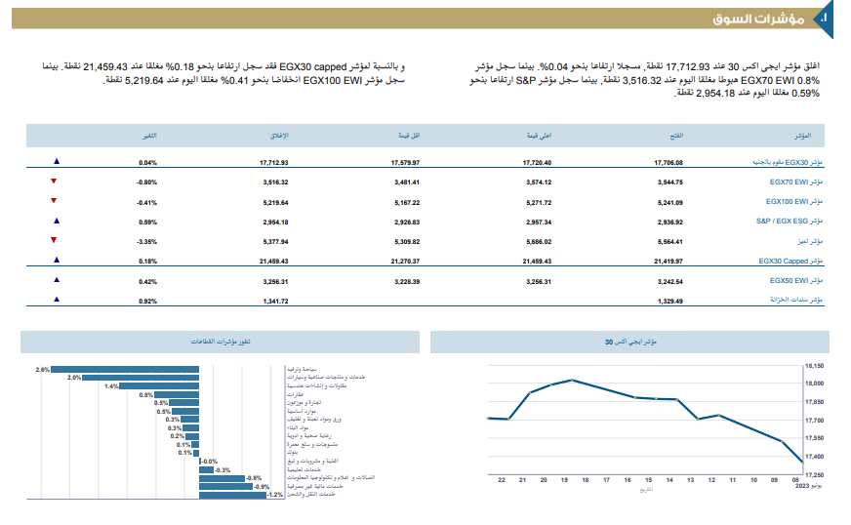Select the EGX70 EWI index name

click(795, 182)
